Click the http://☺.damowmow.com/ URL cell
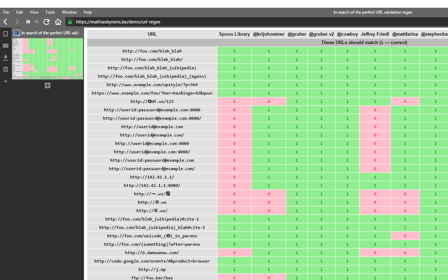This screenshot has width=448, height=280. click(152, 253)
